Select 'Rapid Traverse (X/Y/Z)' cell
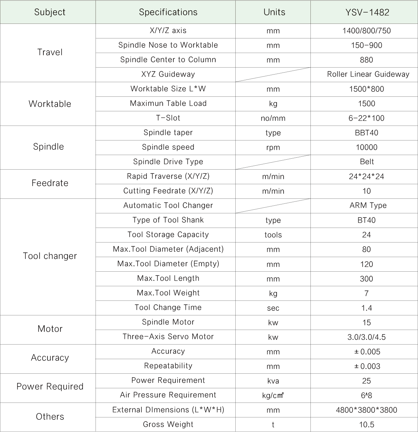This screenshot has height=432, width=418. tap(165, 177)
